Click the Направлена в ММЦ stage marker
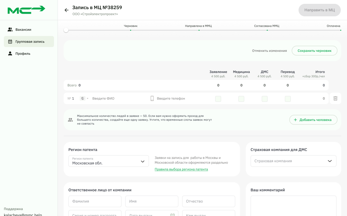This screenshot has height=216, width=347. pyautogui.click(x=199, y=30)
